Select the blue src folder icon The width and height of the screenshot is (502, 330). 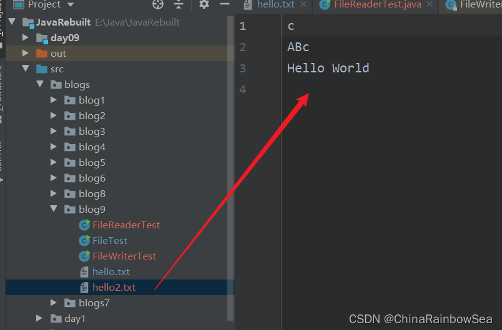coord(42,69)
